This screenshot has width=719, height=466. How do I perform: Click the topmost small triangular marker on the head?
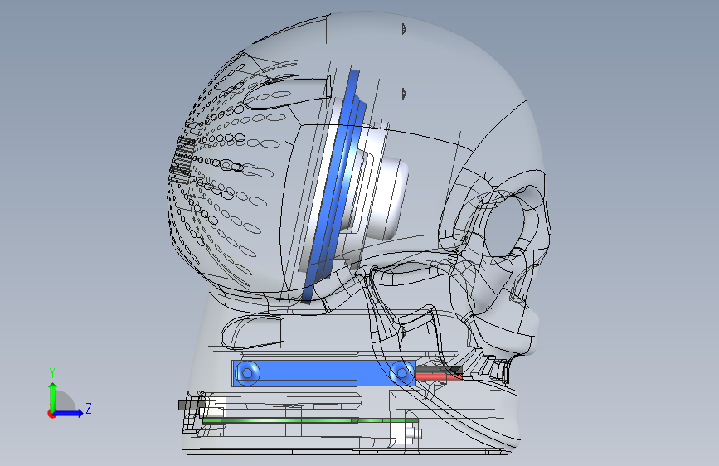point(404,29)
